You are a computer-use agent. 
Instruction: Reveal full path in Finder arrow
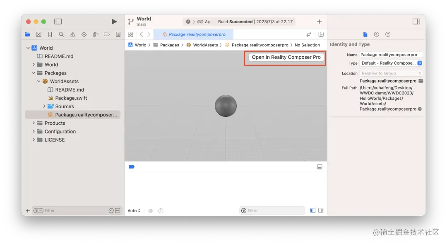coord(420,109)
